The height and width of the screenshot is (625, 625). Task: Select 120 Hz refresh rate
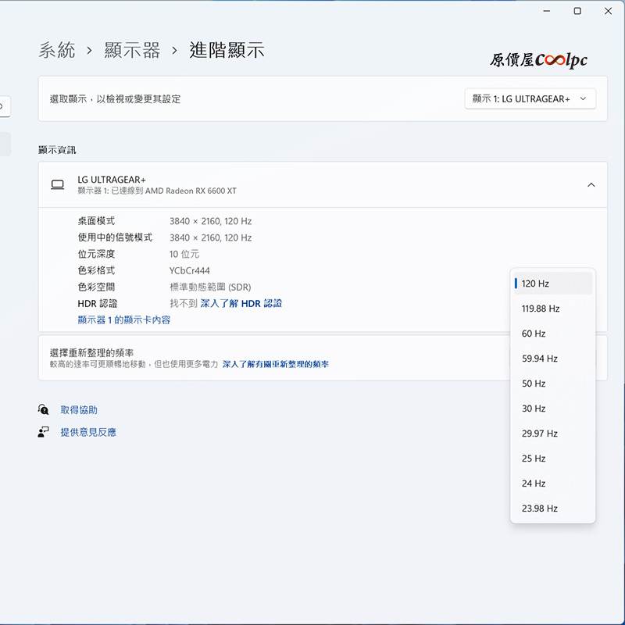[552, 284]
